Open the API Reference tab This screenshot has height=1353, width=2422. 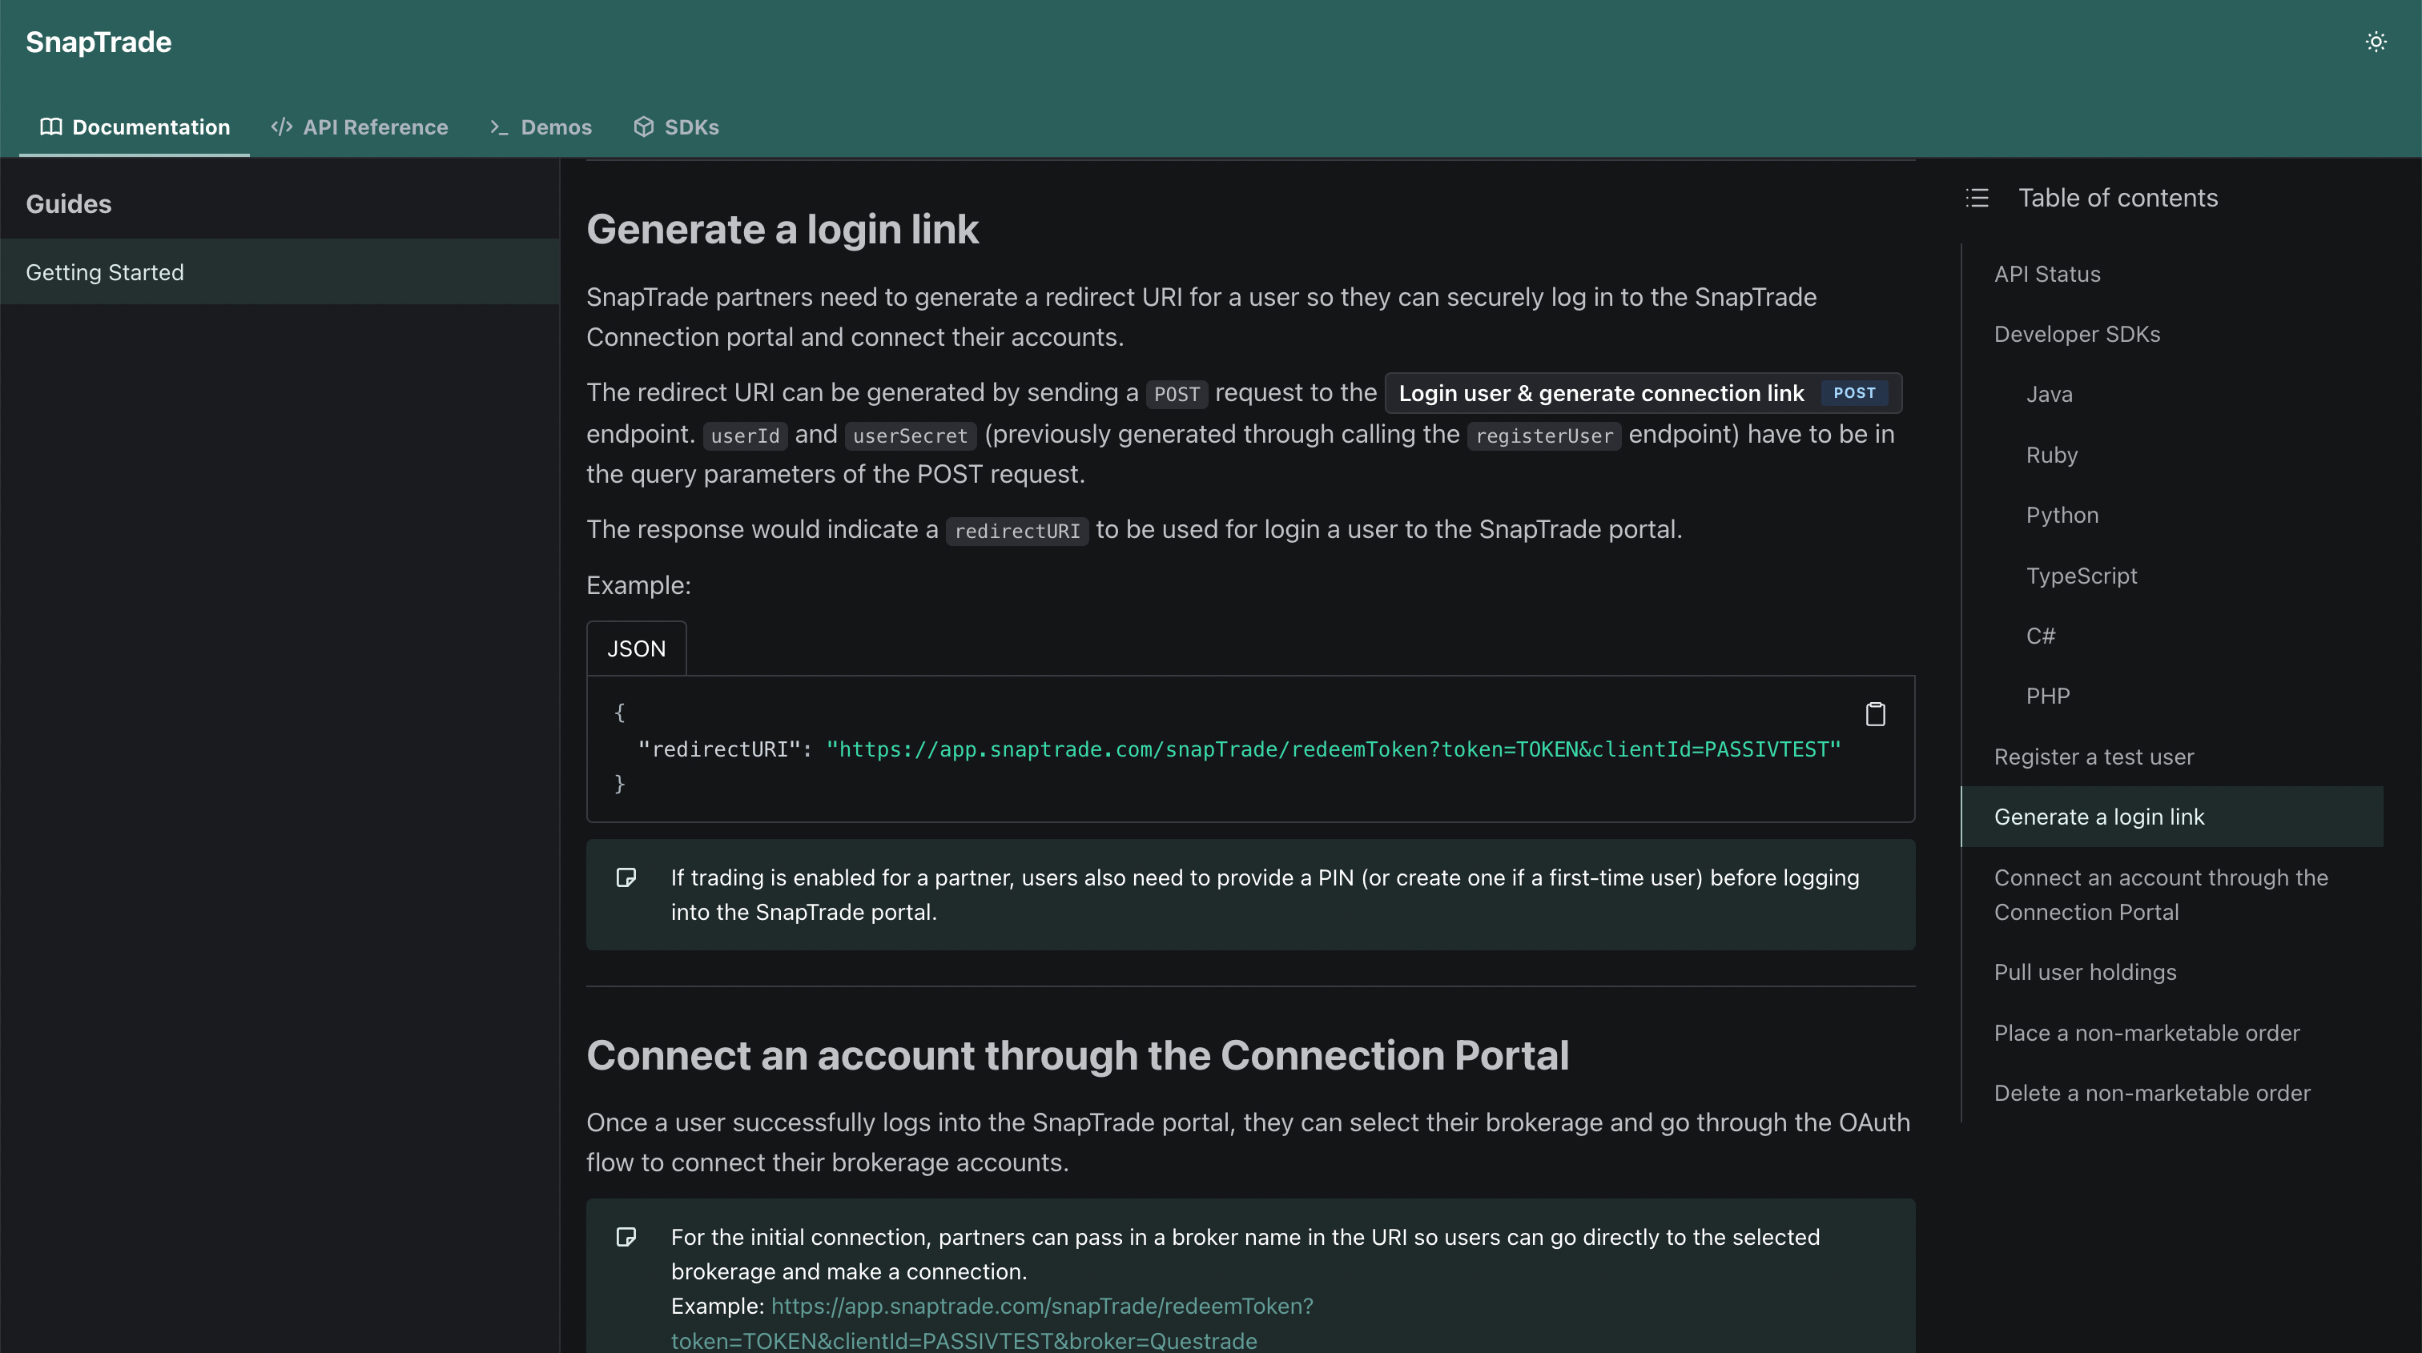point(374,126)
